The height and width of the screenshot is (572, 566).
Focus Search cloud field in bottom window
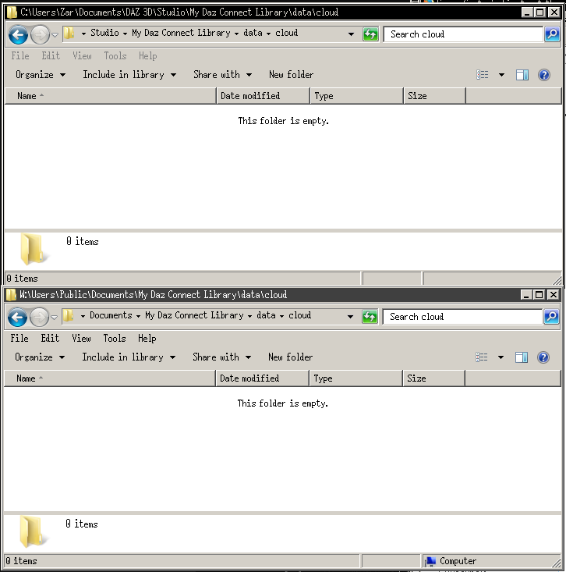click(463, 317)
